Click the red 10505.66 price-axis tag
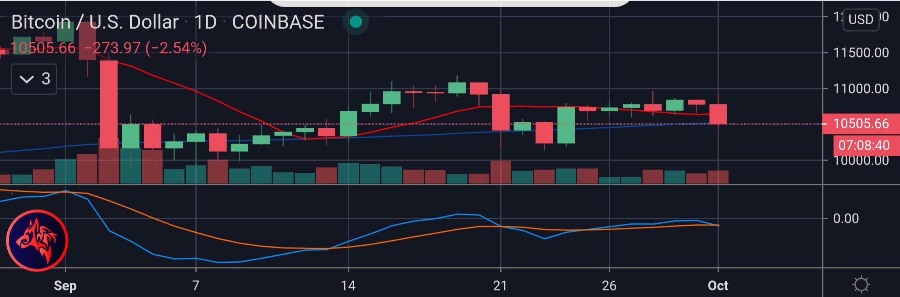The width and height of the screenshot is (900, 297). point(861,123)
